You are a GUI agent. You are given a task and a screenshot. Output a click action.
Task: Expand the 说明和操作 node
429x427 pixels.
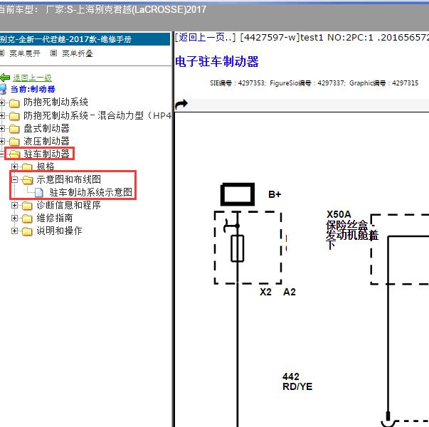point(14,231)
